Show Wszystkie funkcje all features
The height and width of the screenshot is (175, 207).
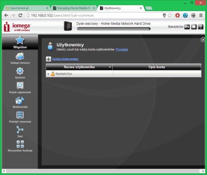pos(20,146)
